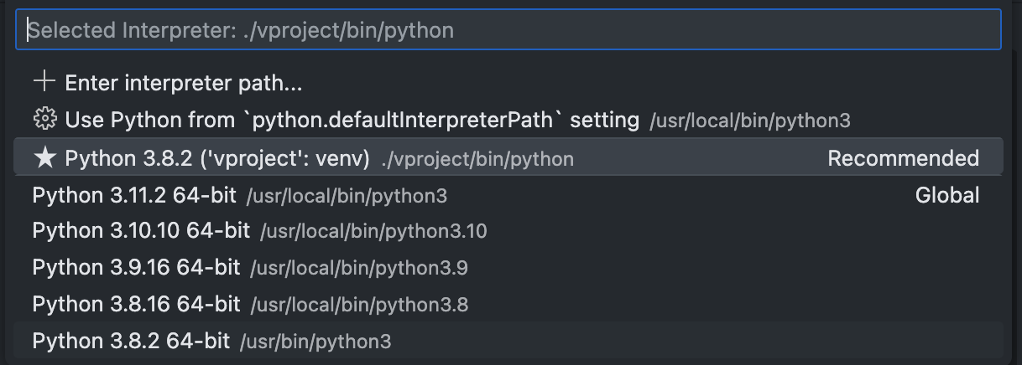This screenshot has width=1022, height=365.
Task: Choose Enter interpreter path... option
Action: pyautogui.click(x=508, y=83)
